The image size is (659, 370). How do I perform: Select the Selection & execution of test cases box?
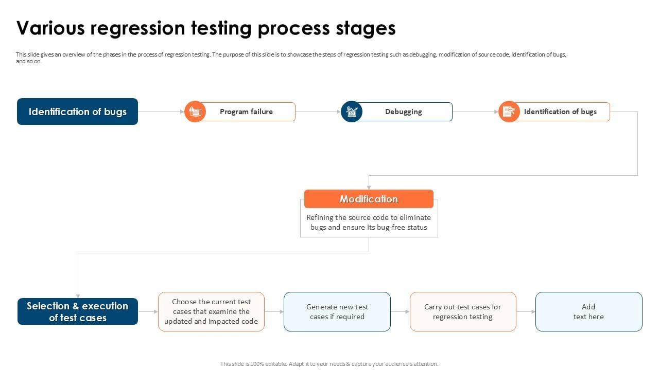(x=77, y=311)
